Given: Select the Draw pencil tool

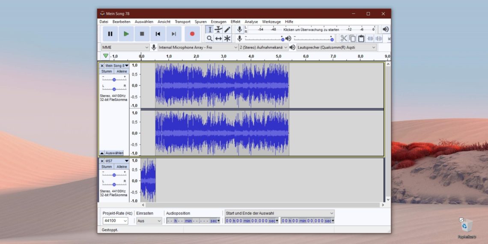Looking at the screenshot, I should click(x=227, y=30).
